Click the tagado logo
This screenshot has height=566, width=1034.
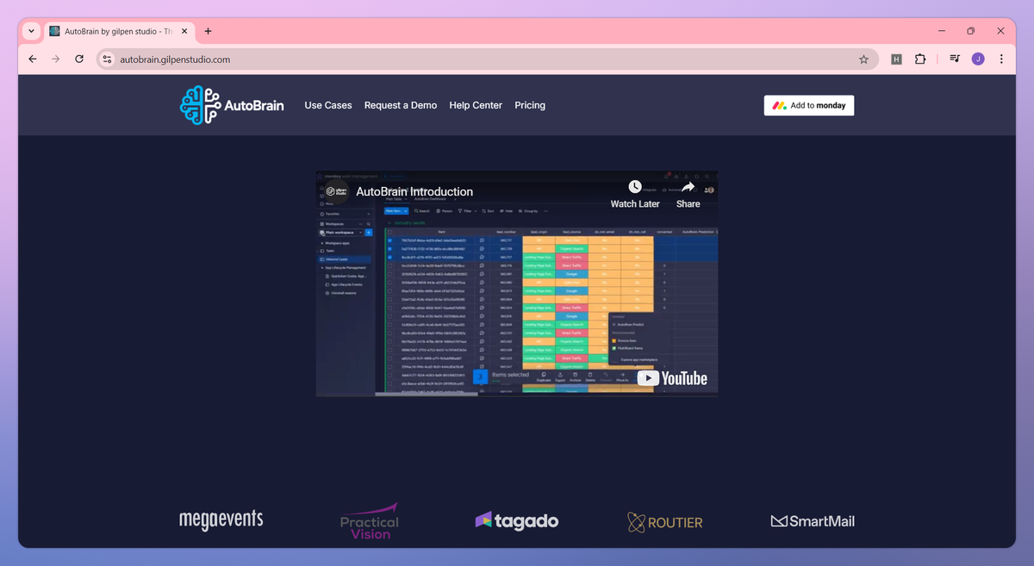click(x=517, y=520)
